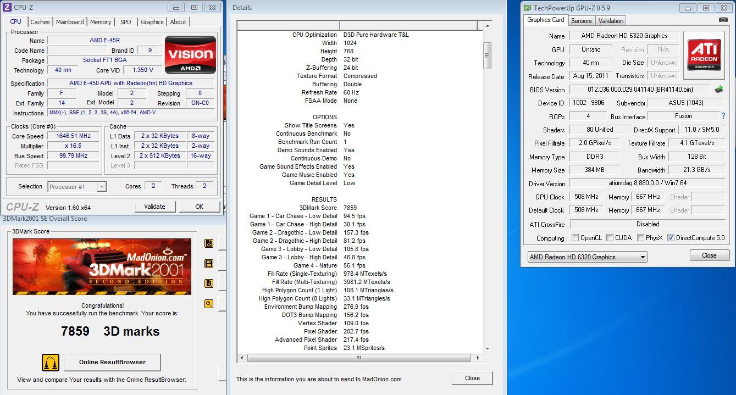Viewport: 736px width, 395px height.
Task: Click the 7859 3D marks score text
Action: (x=110, y=331)
